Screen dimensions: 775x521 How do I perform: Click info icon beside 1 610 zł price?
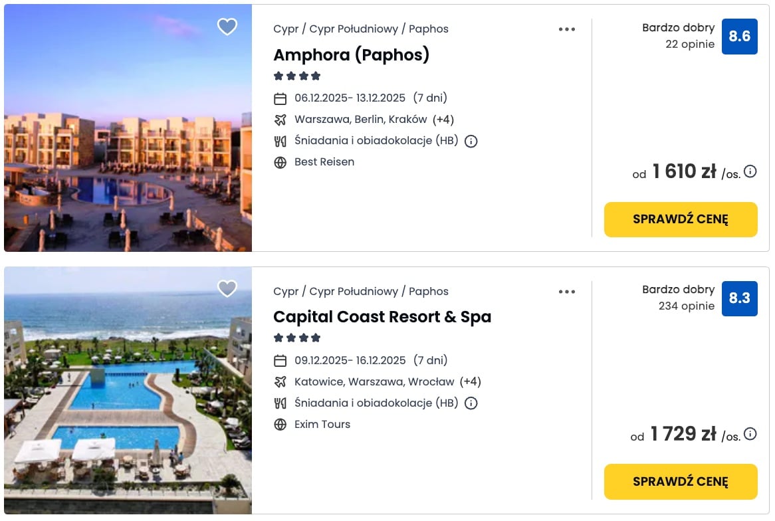pos(750,171)
